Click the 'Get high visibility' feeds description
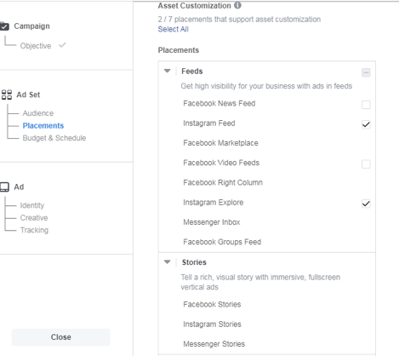Image resolution: width=399 pixels, height=356 pixels. (266, 86)
